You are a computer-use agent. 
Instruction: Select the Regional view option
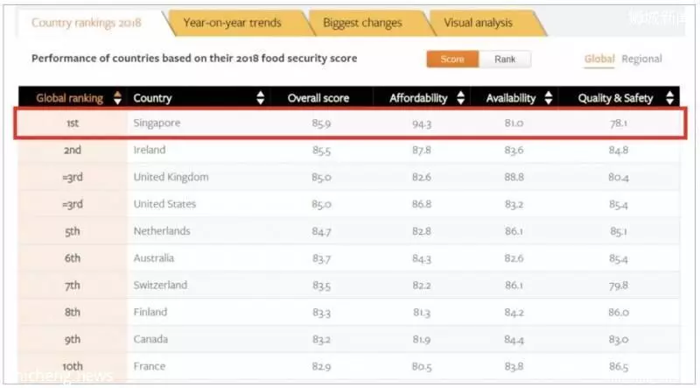pyautogui.click(x=642, y=60)
